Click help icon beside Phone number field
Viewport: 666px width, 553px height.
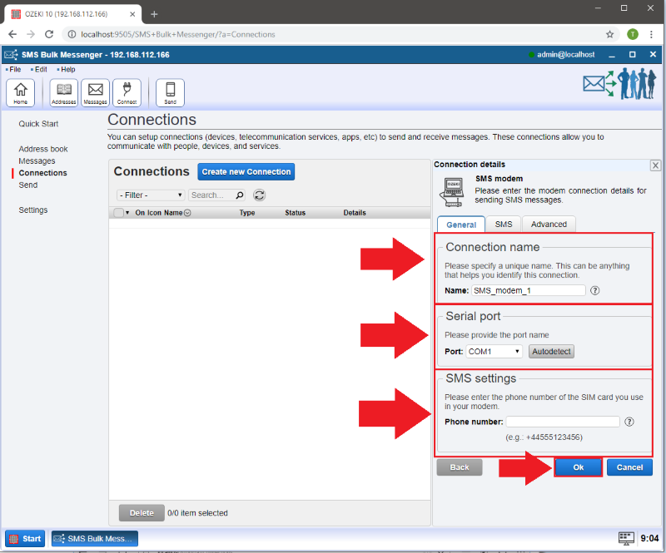[x=629, y=422]
